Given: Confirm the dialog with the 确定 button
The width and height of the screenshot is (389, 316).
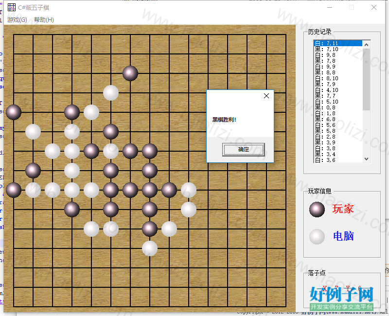Looking at the screenshot, I should (244, 149).
